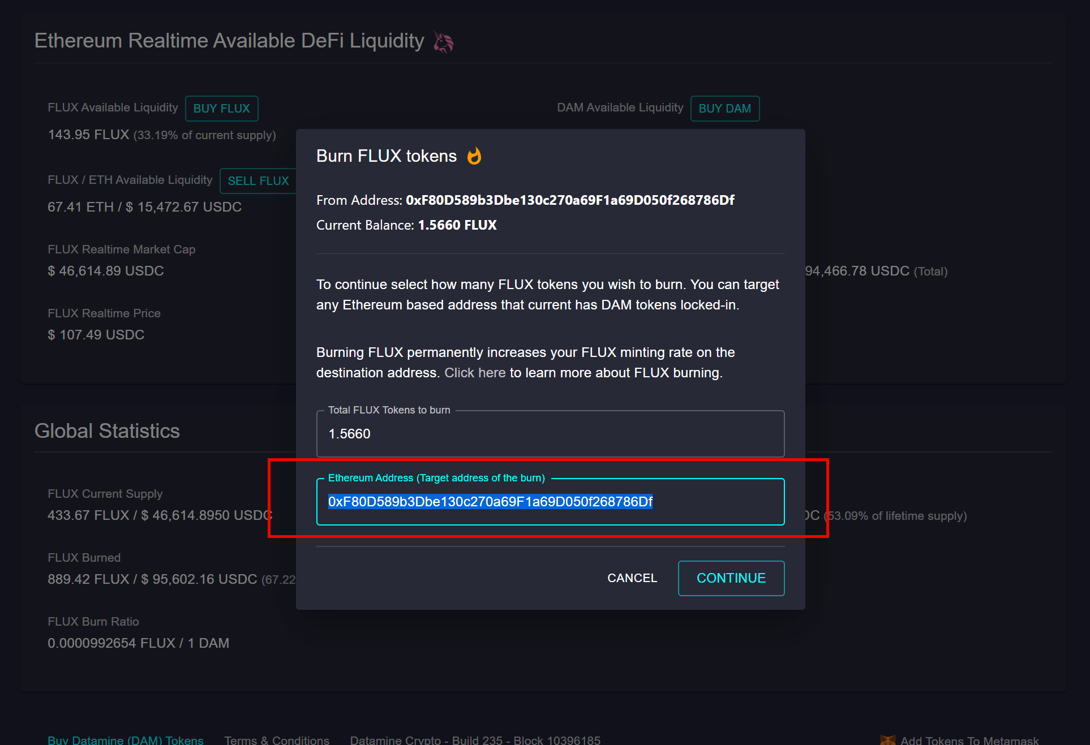Click the FLUX Realtime Market Cap label
The width and height of the screenshot is (1090, 745).
point(122,249)
